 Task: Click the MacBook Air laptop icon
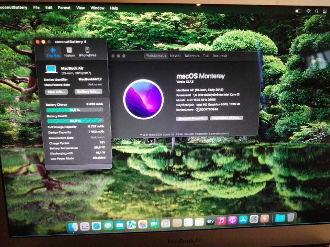(x=51, y=69)
